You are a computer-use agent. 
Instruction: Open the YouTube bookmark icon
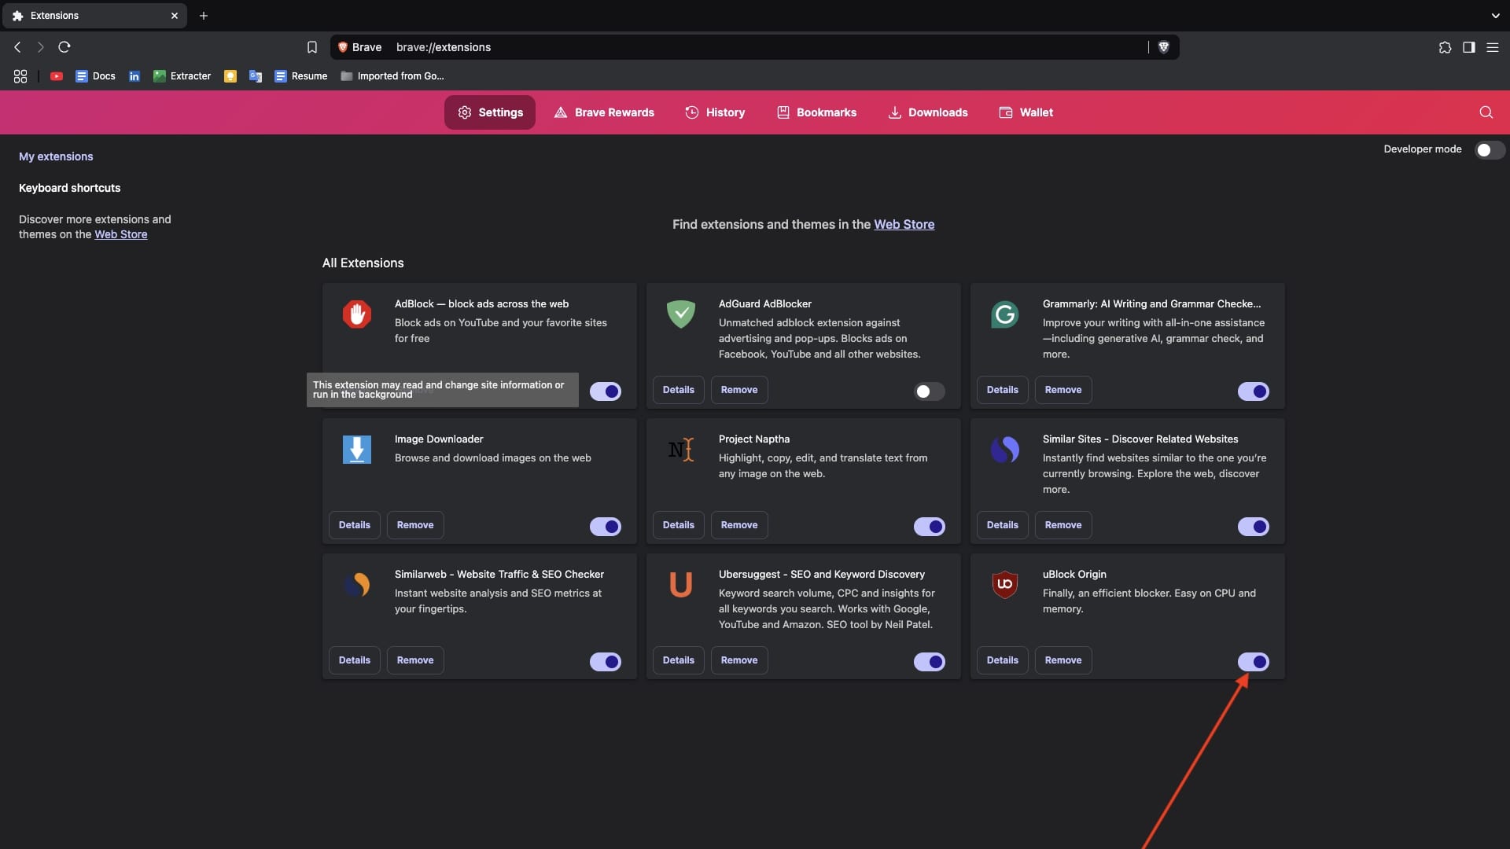click(56, 75)
